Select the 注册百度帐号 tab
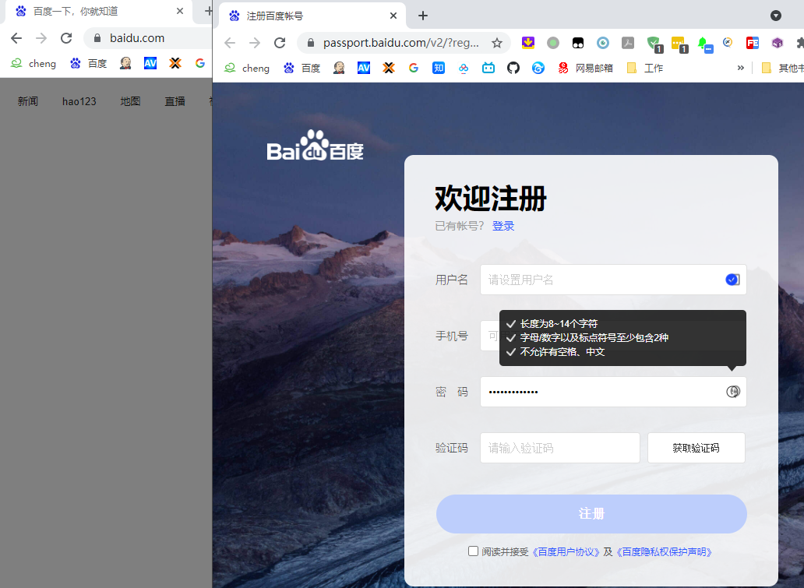The width and height of the screenshot is (804, 588). [x=312, y=16]
